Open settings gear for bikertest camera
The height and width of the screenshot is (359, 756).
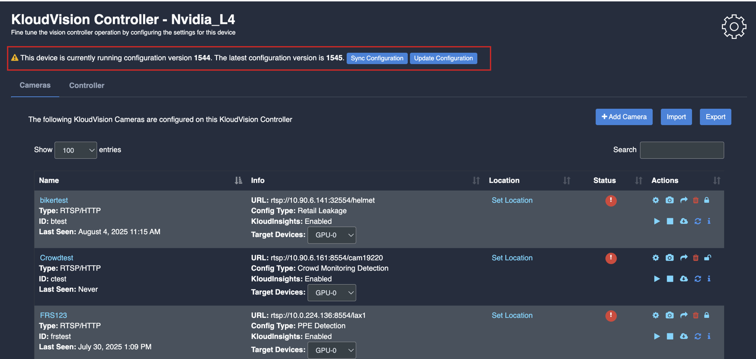[x=655, y=200]
